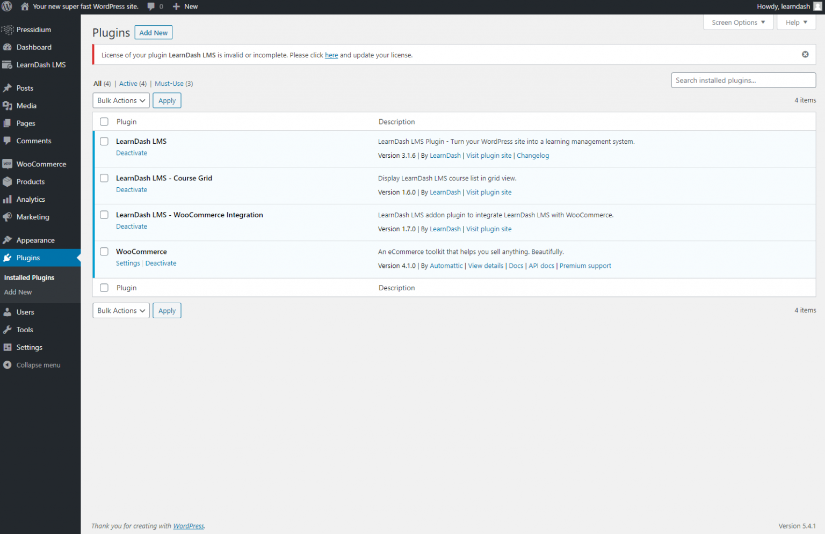Select the Plugins plug icon in sidebar
Screen dimensions: 825x534
point(8,258)
